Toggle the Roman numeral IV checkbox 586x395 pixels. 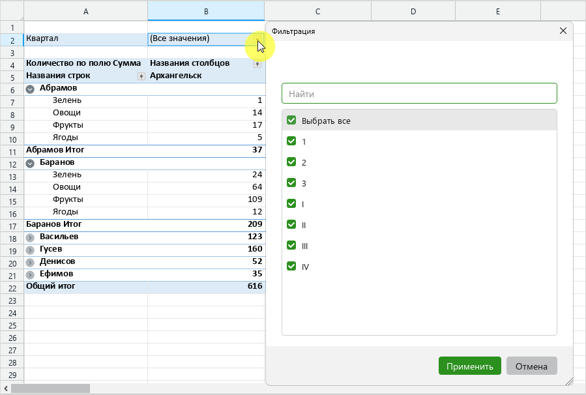coord(291,266)
